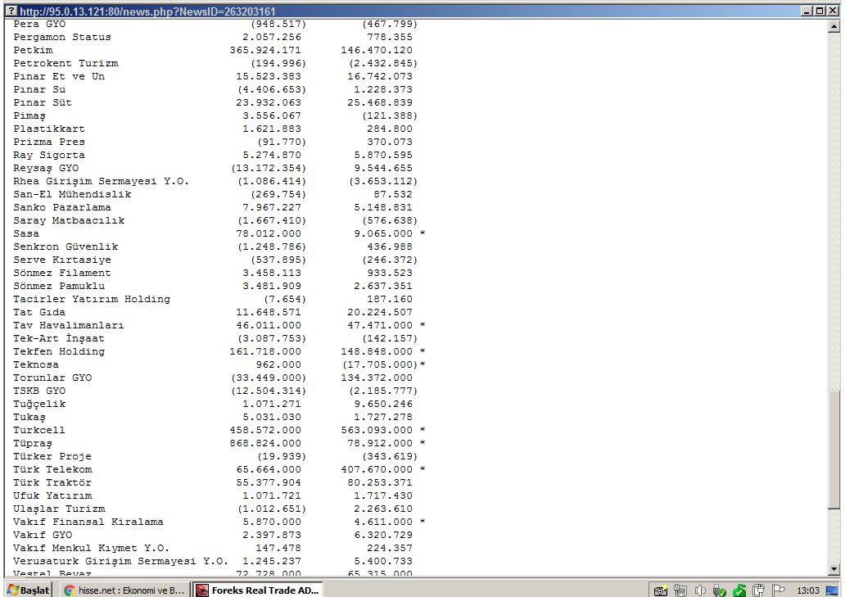Select the 'Saray Matbaacılık' row name
Screen dimensions: 845x597
point(69,220)
